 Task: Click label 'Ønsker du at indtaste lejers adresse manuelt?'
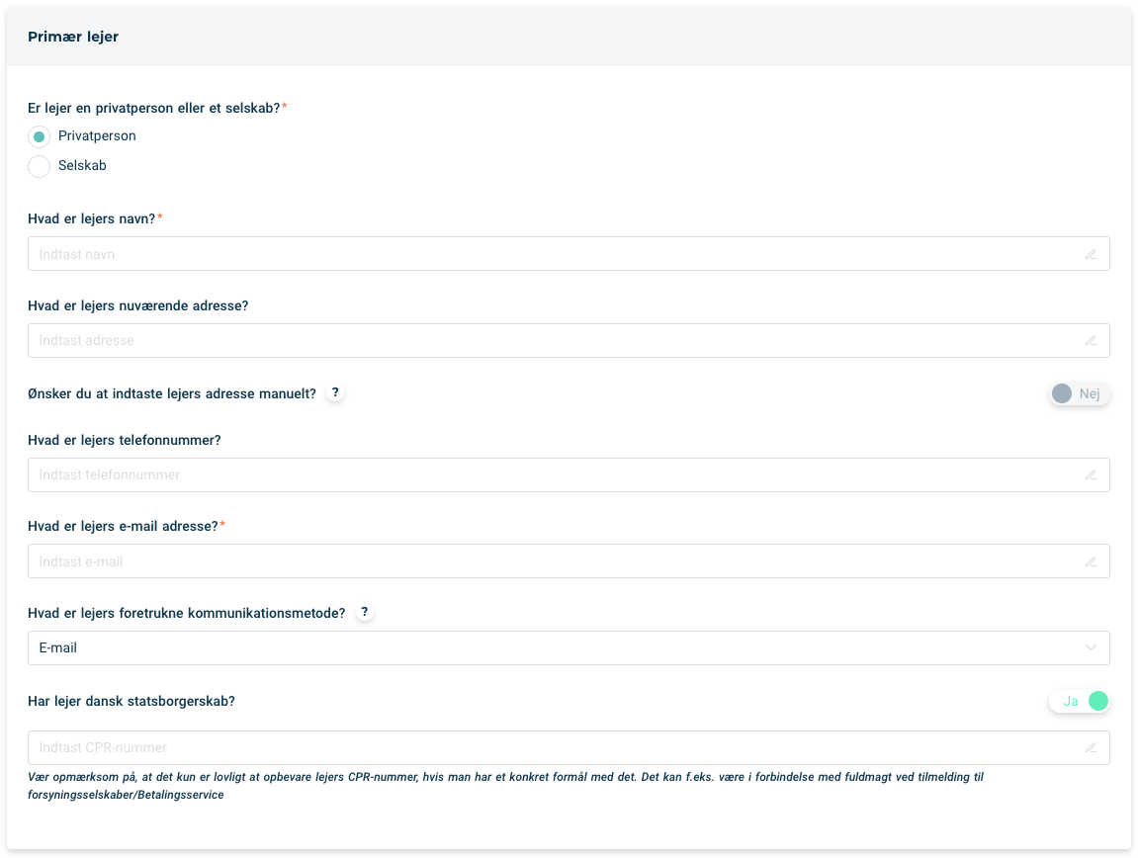point(172,393)
